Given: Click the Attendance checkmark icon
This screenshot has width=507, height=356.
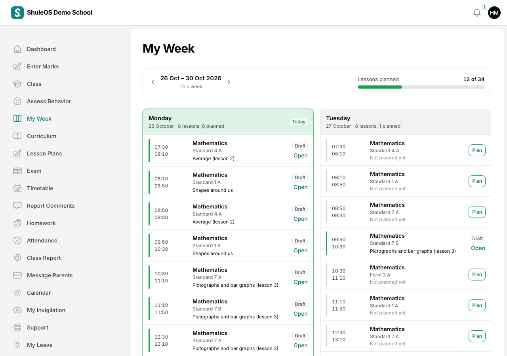Looking at the screenshot, I should click(x=17, y=240).
